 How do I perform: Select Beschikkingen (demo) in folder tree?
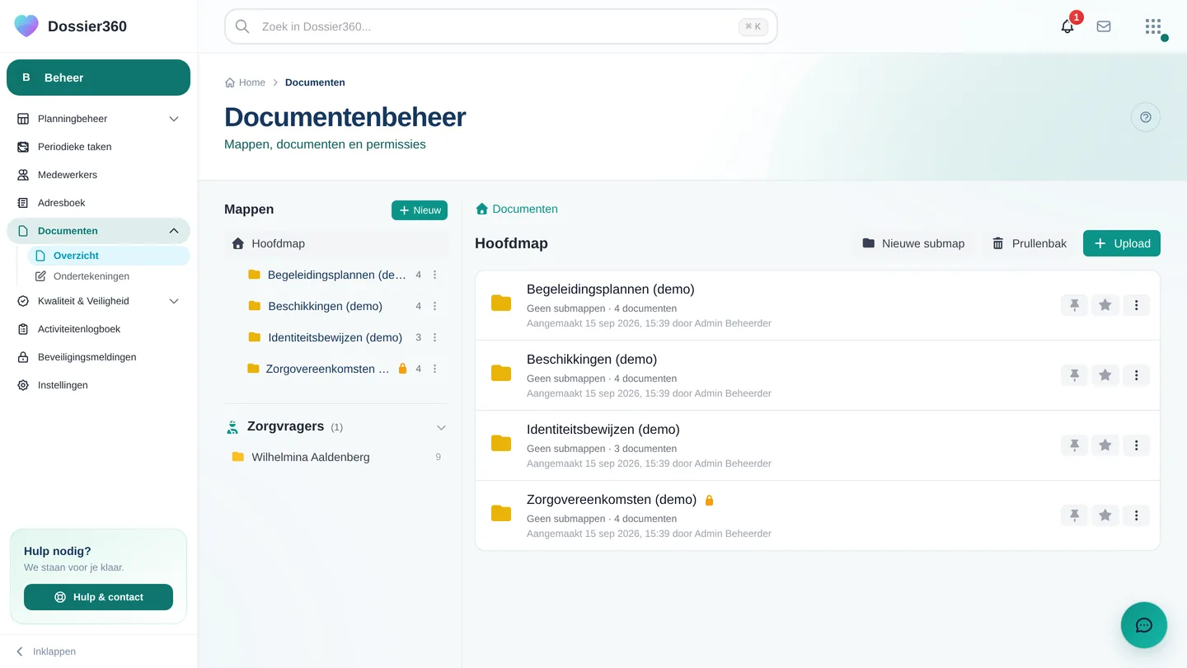click(325, 306)
